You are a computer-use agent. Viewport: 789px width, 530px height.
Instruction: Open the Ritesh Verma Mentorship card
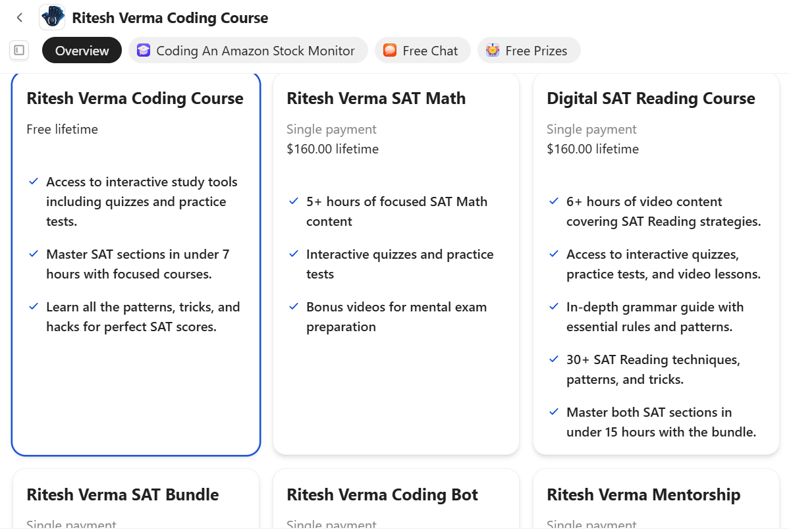coord(656,498)
